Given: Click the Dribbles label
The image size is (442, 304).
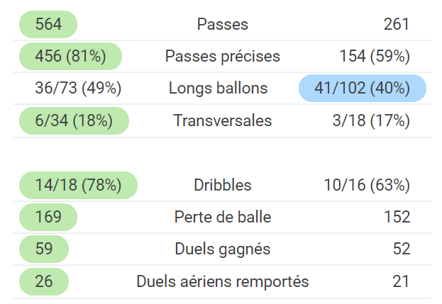Looking at the screenshot, I should click(x=222, y=185).
